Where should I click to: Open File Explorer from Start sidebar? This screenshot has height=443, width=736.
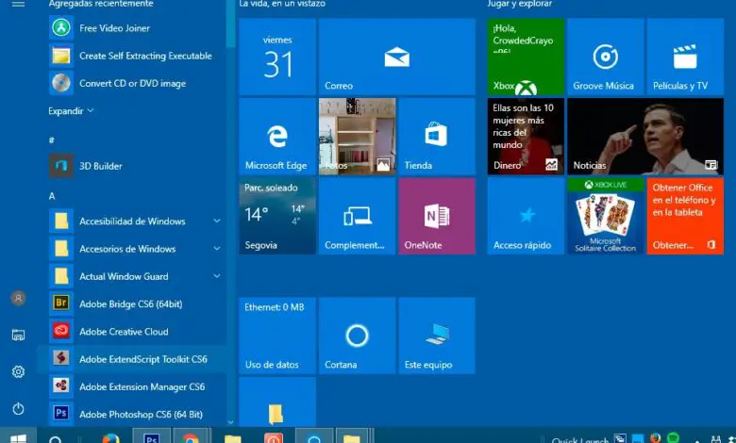(18, 335)
